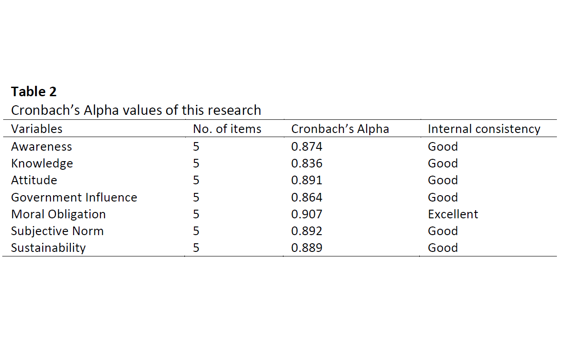Select the Sustainability row label
The height and width of the screenshot is (364, 561).
[x=48, y=248]
